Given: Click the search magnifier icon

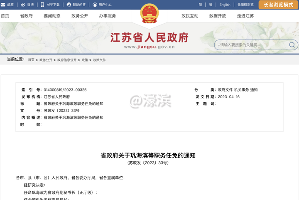Looking at the screenshot, I should click(x=292, y=45).
